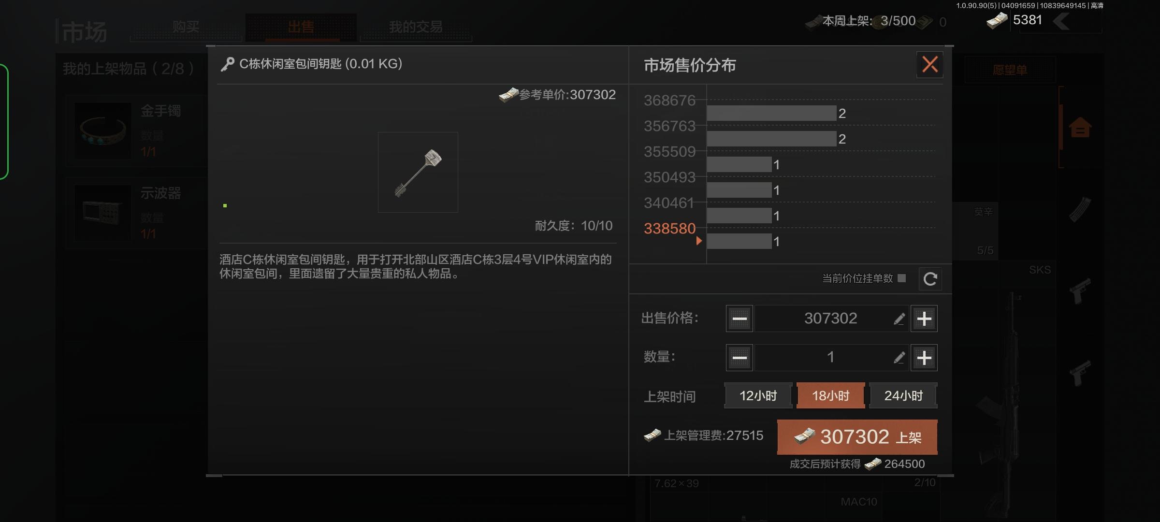Select 18小时 listing duration
This screenshot has width=1160, height=522.
[830, 395]
